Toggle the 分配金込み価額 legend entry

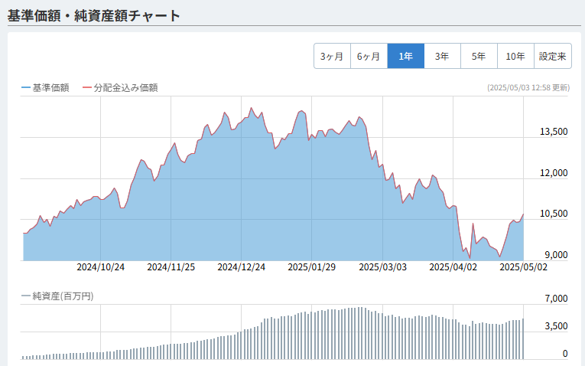click(x=120, y=88)
